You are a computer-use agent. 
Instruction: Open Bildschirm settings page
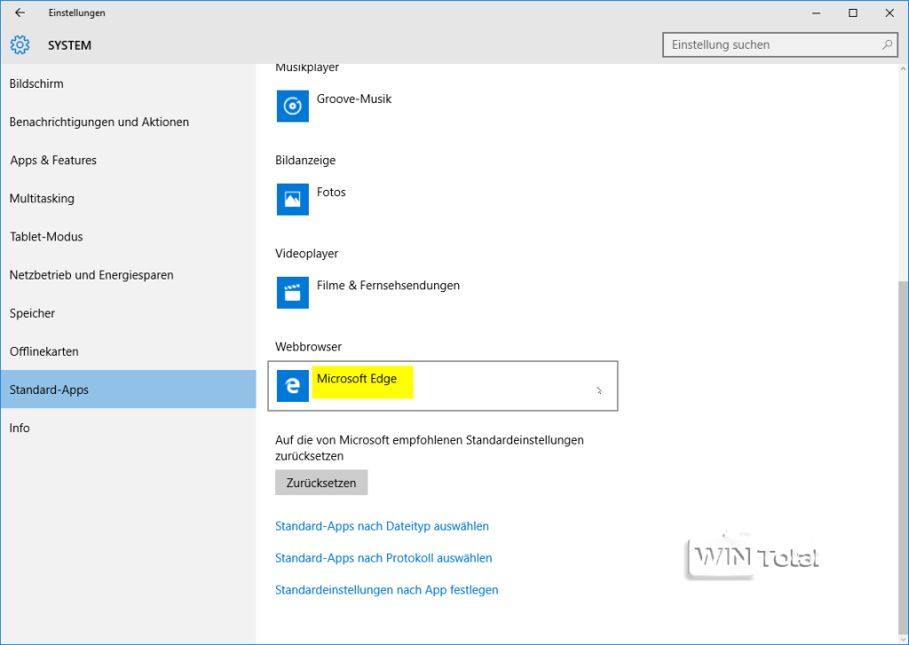click(x=128, y=83)
